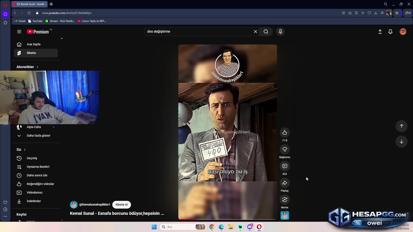Open a new tab with plus
This screenshot has width=413, height=232.
[x=51, y=4]
